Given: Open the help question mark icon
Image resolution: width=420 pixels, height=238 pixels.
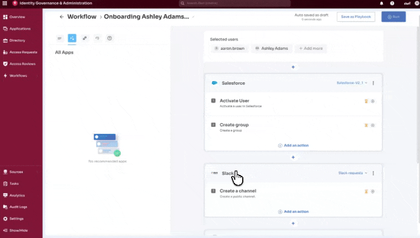Looking at the screenshot, I should (x=392, y=3).
